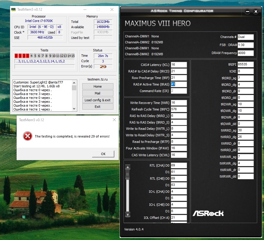Click the testmem.tz.ru label
The image size is (264, 240).
click(x=97, y=79)
